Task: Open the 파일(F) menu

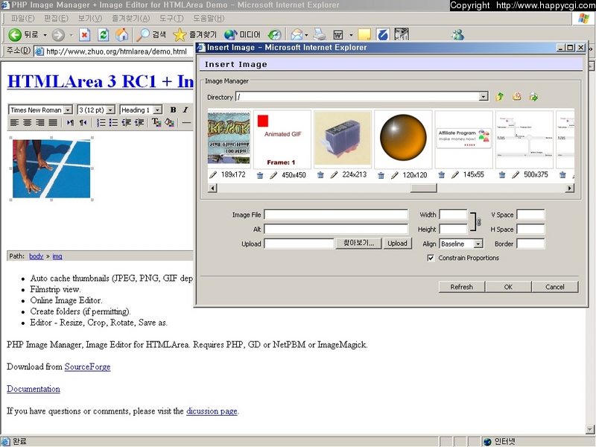Action: point(23,18)
